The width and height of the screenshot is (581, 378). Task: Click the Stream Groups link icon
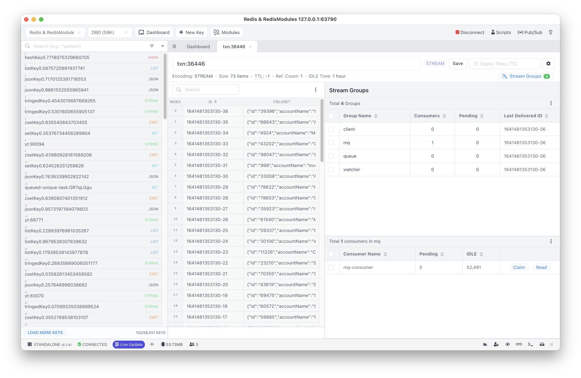tap(505, 76)
